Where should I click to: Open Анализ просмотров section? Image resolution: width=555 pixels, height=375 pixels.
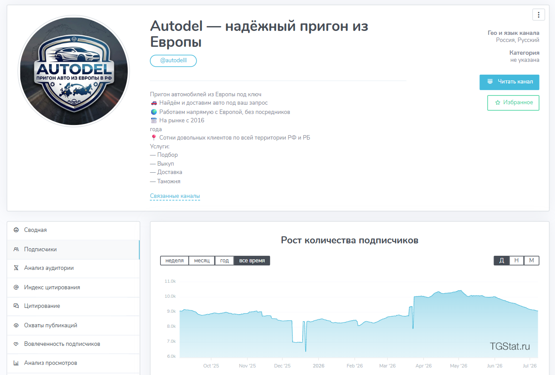73,363
